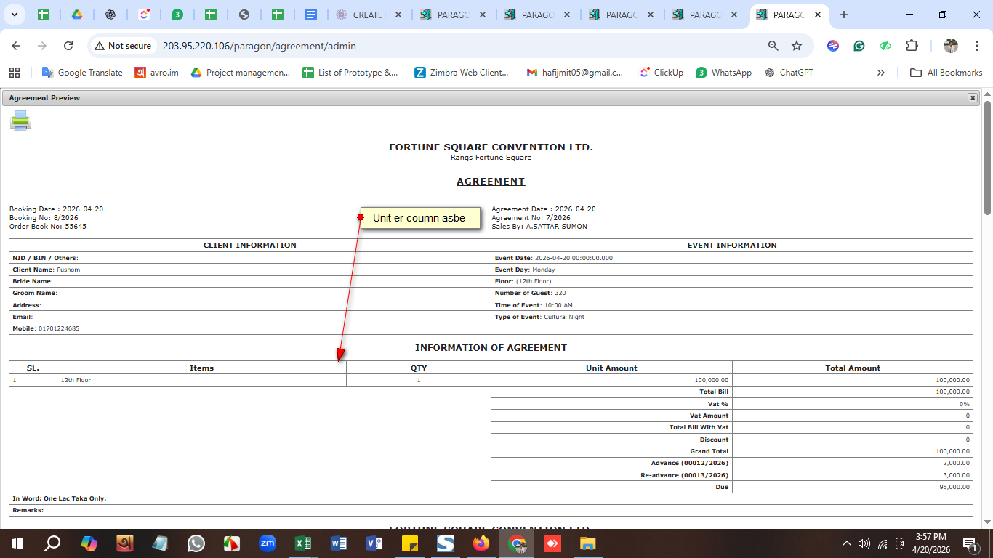Click the Due amount 95,000.00
993x558 pixels.
[954, 487]
